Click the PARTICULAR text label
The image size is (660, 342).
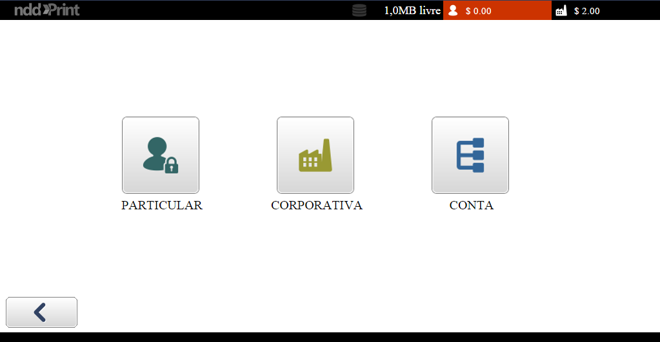click(161, 205)
